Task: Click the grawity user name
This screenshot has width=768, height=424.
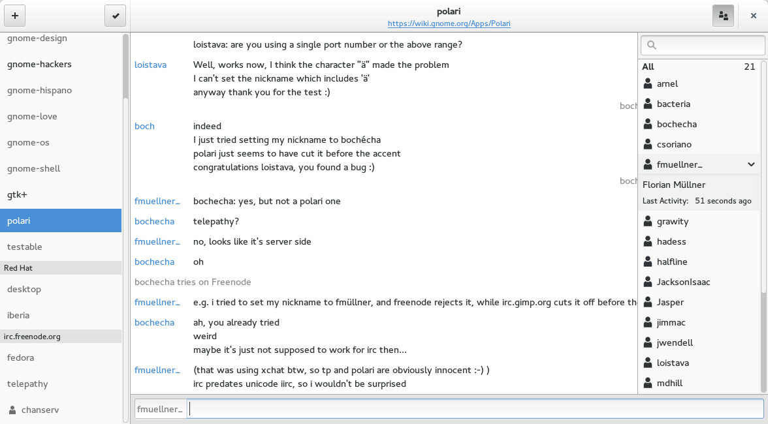Action: click(x=673, y=222)
